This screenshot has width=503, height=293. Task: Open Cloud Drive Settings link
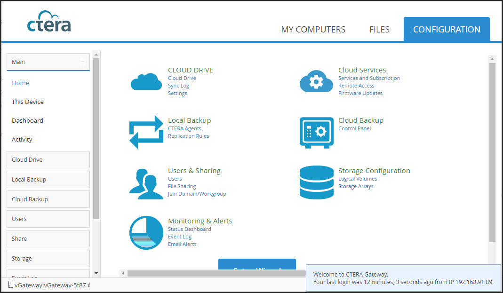[x=177, y=93]
